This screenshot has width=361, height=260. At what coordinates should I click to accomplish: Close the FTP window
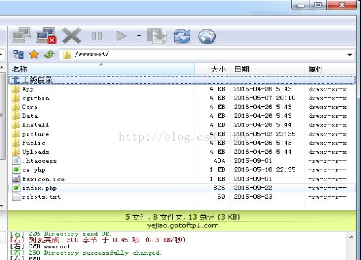tap(341, 5)
